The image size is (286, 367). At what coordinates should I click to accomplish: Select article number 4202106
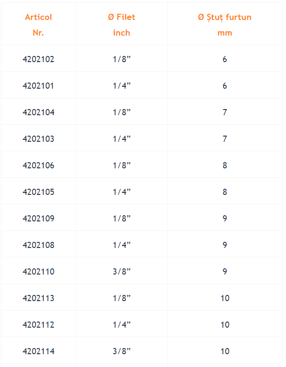[38, 165]
